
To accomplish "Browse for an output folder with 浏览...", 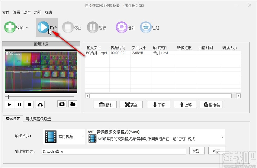I will click(x=197, y=151).
